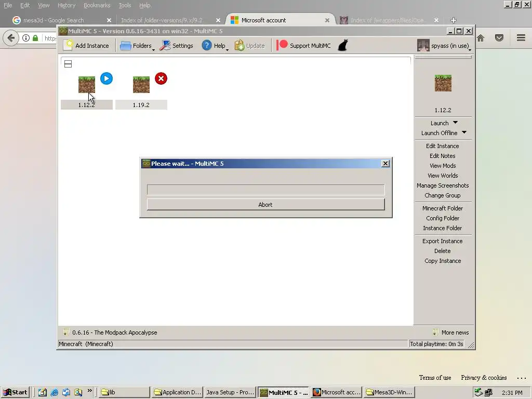Click the Abort button in dialog
Image resolution: width=532 pixels, height=399 pixels.
coord(265,205)
